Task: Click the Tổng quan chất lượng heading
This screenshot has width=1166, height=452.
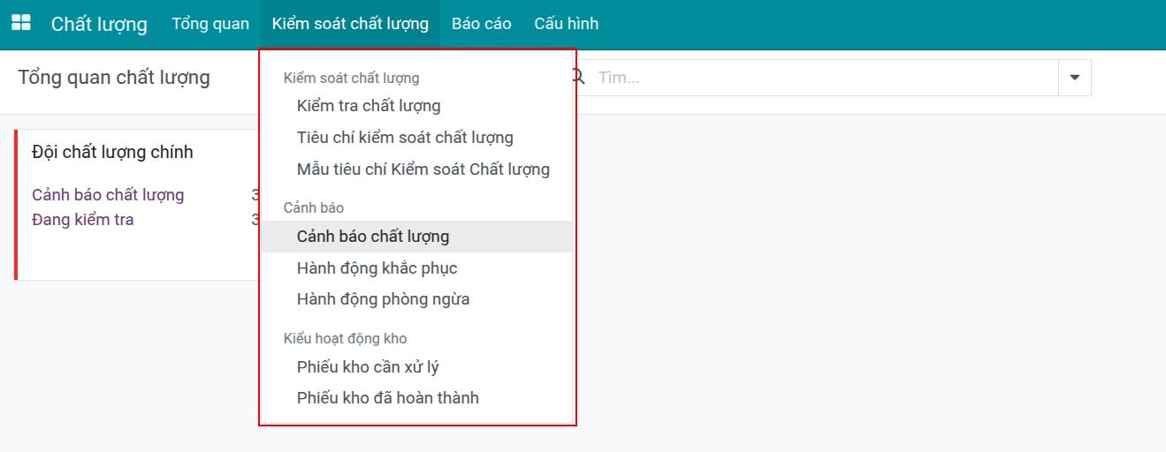Action: (x=114, y=78)
